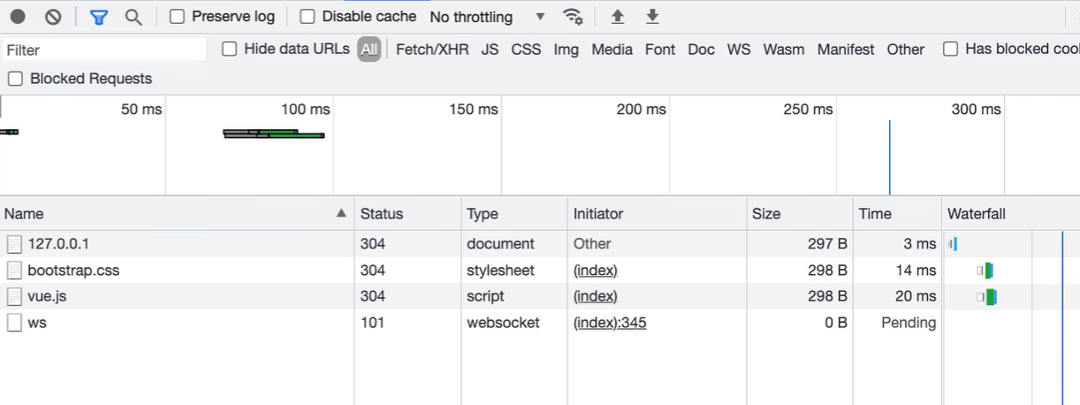Open network conditions wifi icon

573,17
